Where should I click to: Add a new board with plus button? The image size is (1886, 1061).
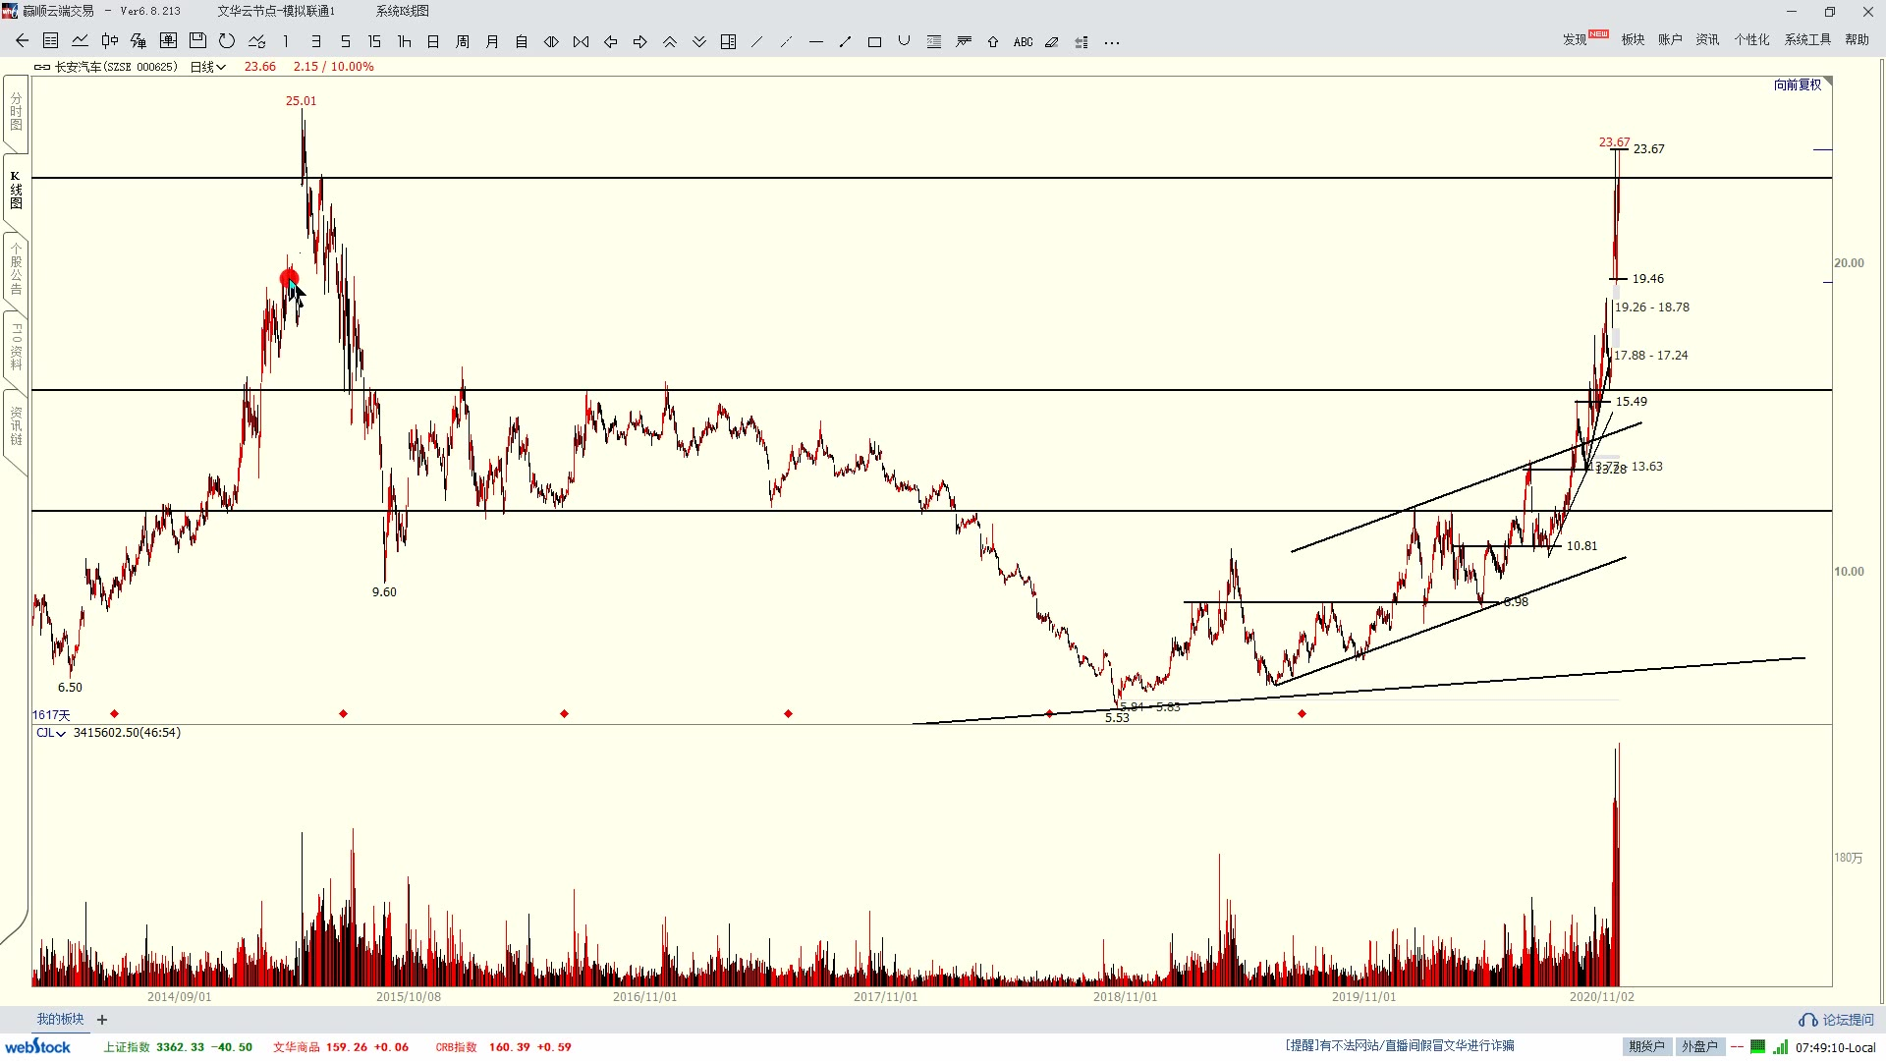(102, 1020)
